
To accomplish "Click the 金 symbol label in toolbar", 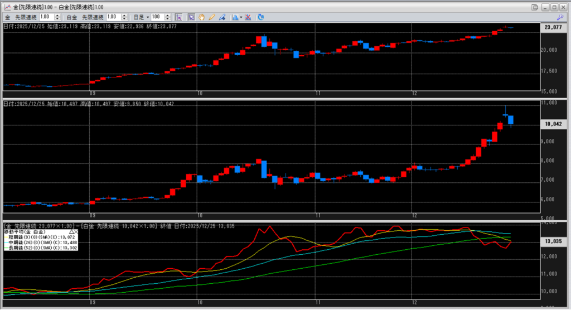I will [8, 17].
